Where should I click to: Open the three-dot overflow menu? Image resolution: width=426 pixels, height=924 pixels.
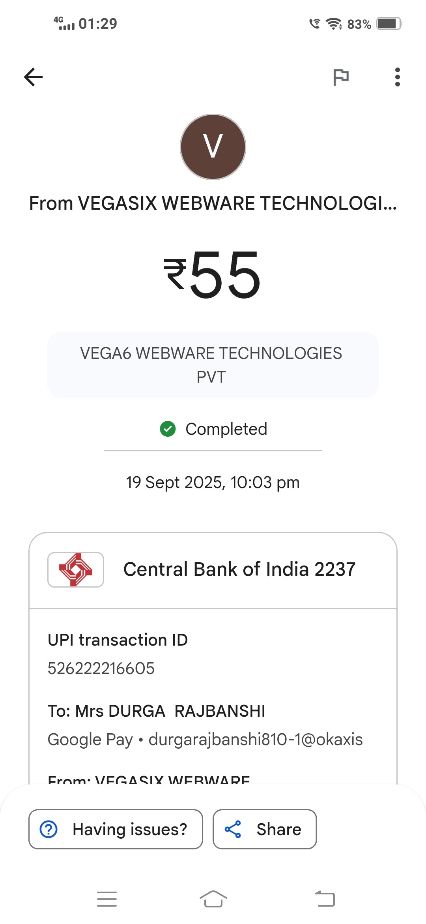coord(397,77)
